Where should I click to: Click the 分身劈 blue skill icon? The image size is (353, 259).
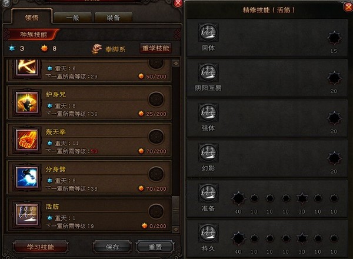(x=27, y=177)
